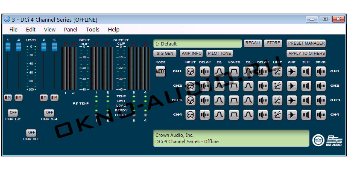This screenshot has height=170, width=348.
Task: Click the '1: Default' preset name field
Action: (x=198, y=43)
